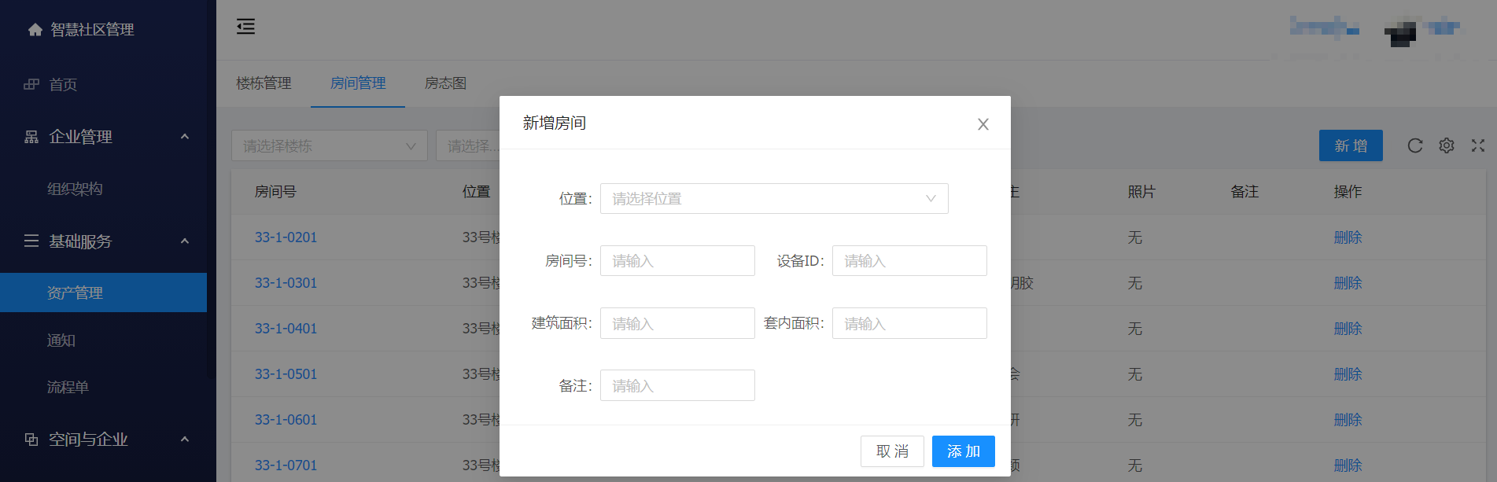Click the 添加 button in dialog
The image size is (1497, 482).
point(963,451)
